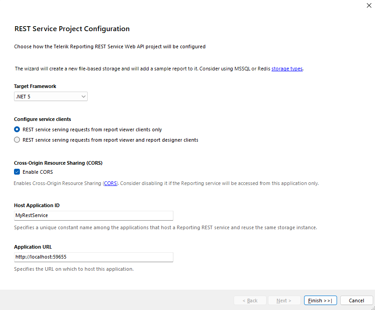Open the storage types link

point(286,68)
